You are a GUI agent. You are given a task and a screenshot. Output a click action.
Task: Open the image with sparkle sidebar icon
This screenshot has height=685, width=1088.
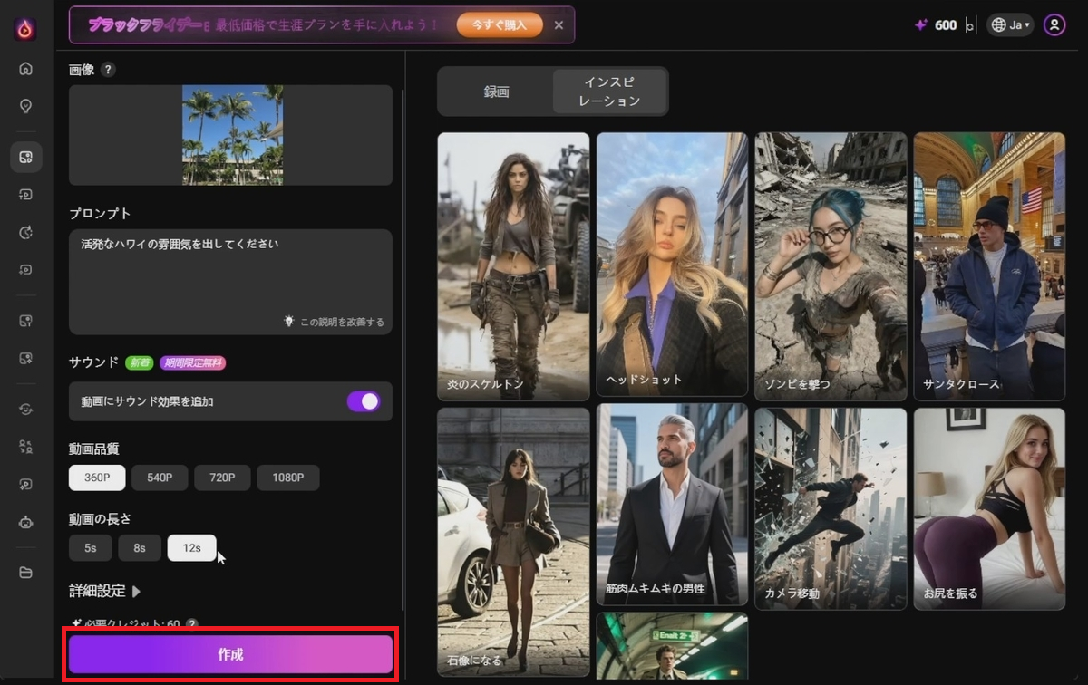25,359
